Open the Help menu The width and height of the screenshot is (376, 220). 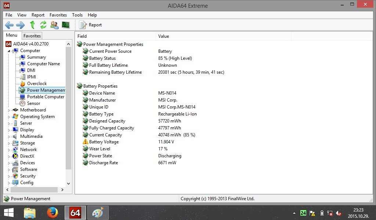coord(92,15)
